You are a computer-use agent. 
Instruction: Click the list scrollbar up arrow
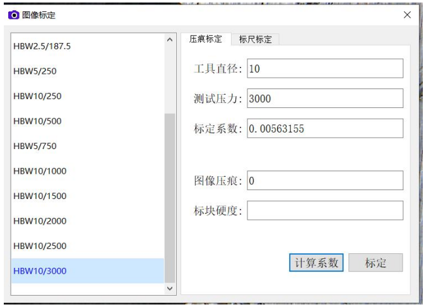point(169,40)
